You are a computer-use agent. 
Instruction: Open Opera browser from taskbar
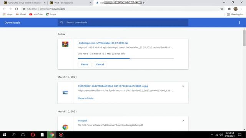pyautogui.click(x=33, y=135)
